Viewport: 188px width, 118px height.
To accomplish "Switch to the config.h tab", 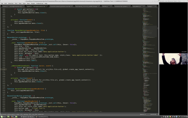I will [150, 6].
